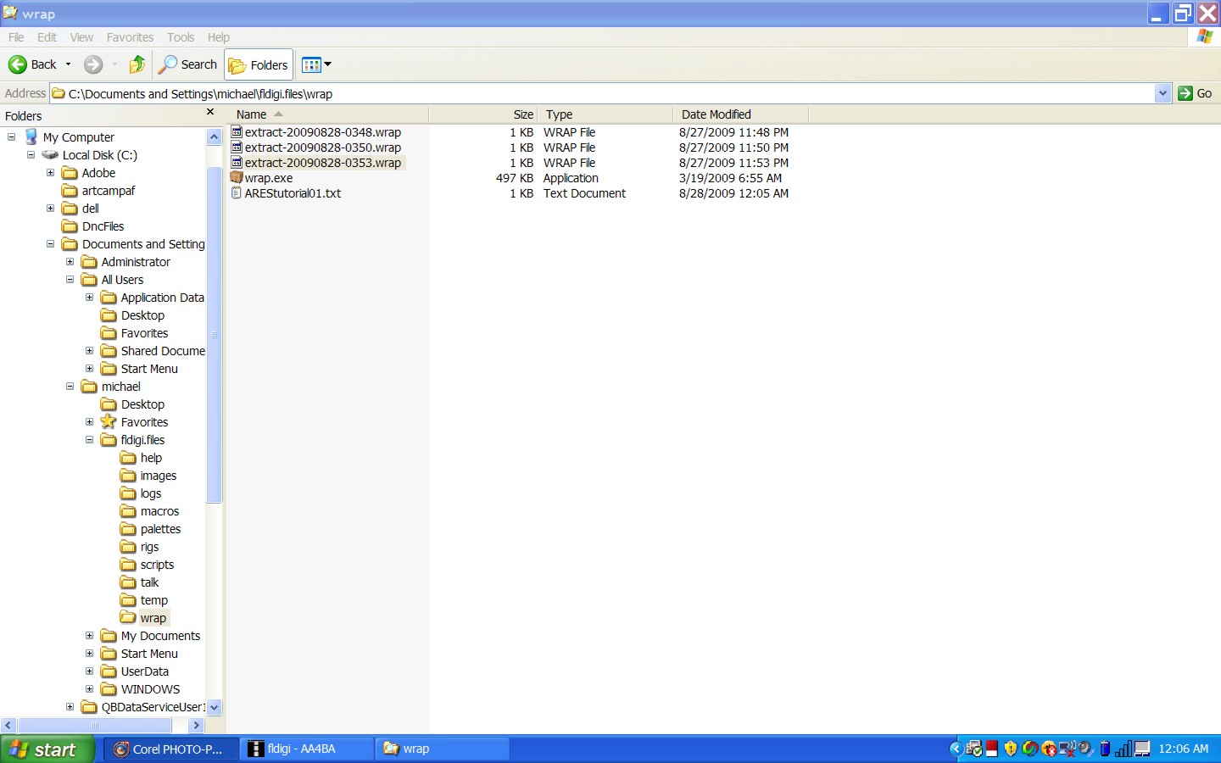
Task: Sort files by Size column
Action: (483, 114)
